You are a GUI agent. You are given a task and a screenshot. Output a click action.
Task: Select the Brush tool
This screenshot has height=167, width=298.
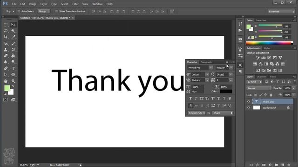click(13, 44)
